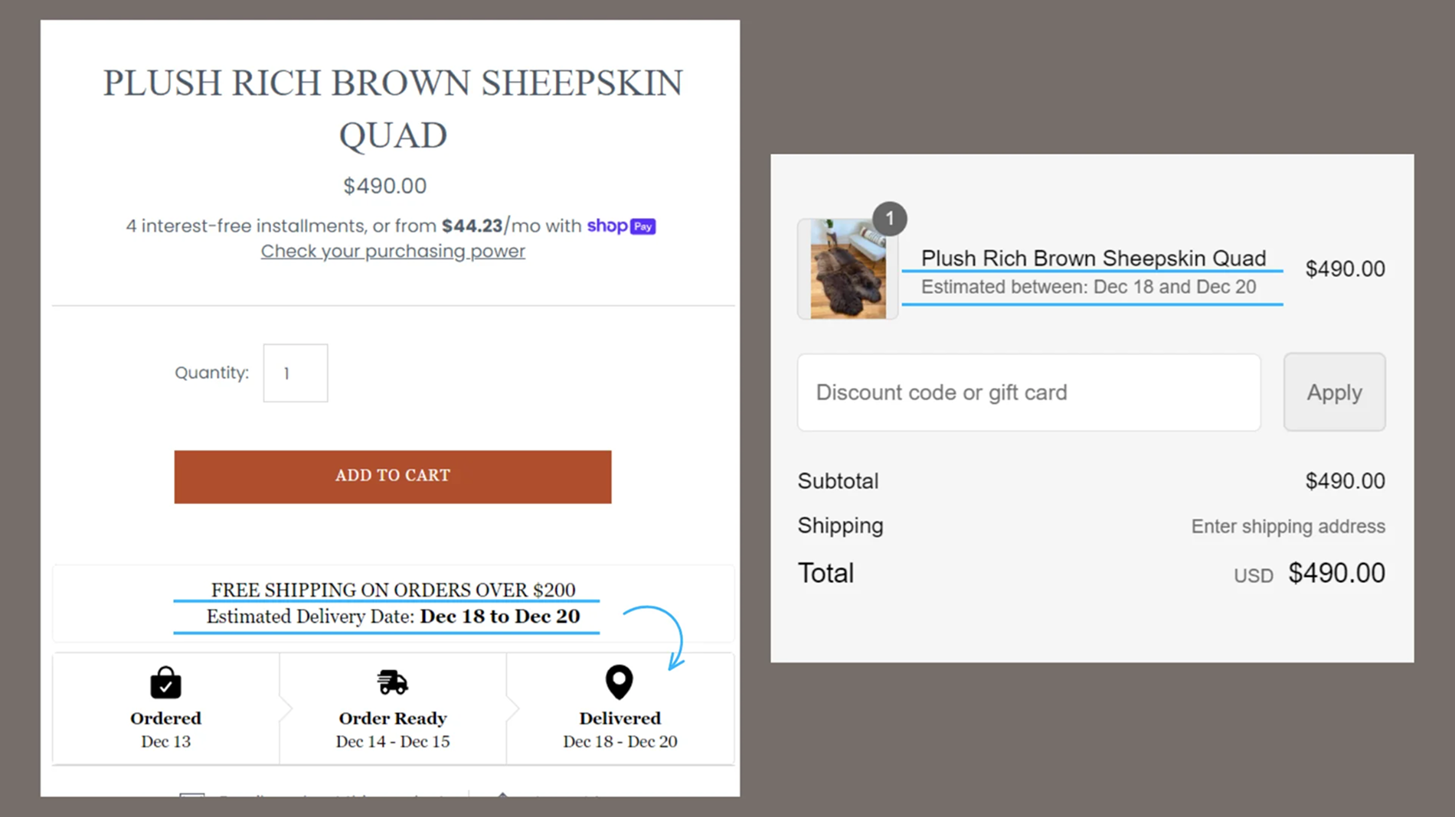Image resolution: width=1455 pixels, height=817 pixels.
Task: Select the Plush Rich Brown Sheepskin Quad cart item name
Action: (1093, 259)
